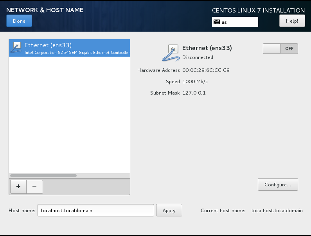Click the keyboard layout icon
This screenshot has width=311, height=236.
tap(217, 22)
